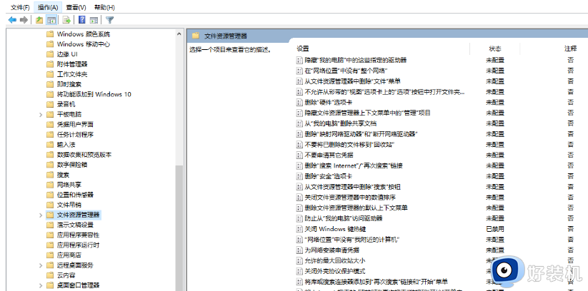Select the 网络共享 folder

[64, 185]
